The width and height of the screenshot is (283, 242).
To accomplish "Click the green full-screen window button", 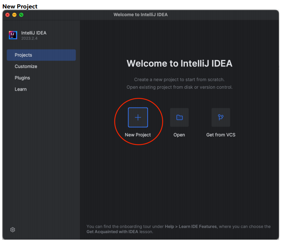I will click(x=21, y=15).
